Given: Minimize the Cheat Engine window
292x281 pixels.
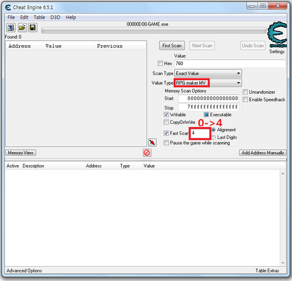Looking at the screenshot, I should tap(252, 6).
